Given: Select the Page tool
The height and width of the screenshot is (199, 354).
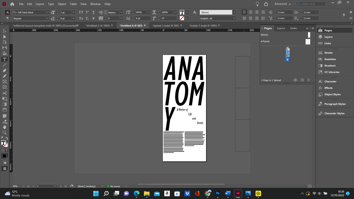Looking at the screenshot, I should click(5, 42).
